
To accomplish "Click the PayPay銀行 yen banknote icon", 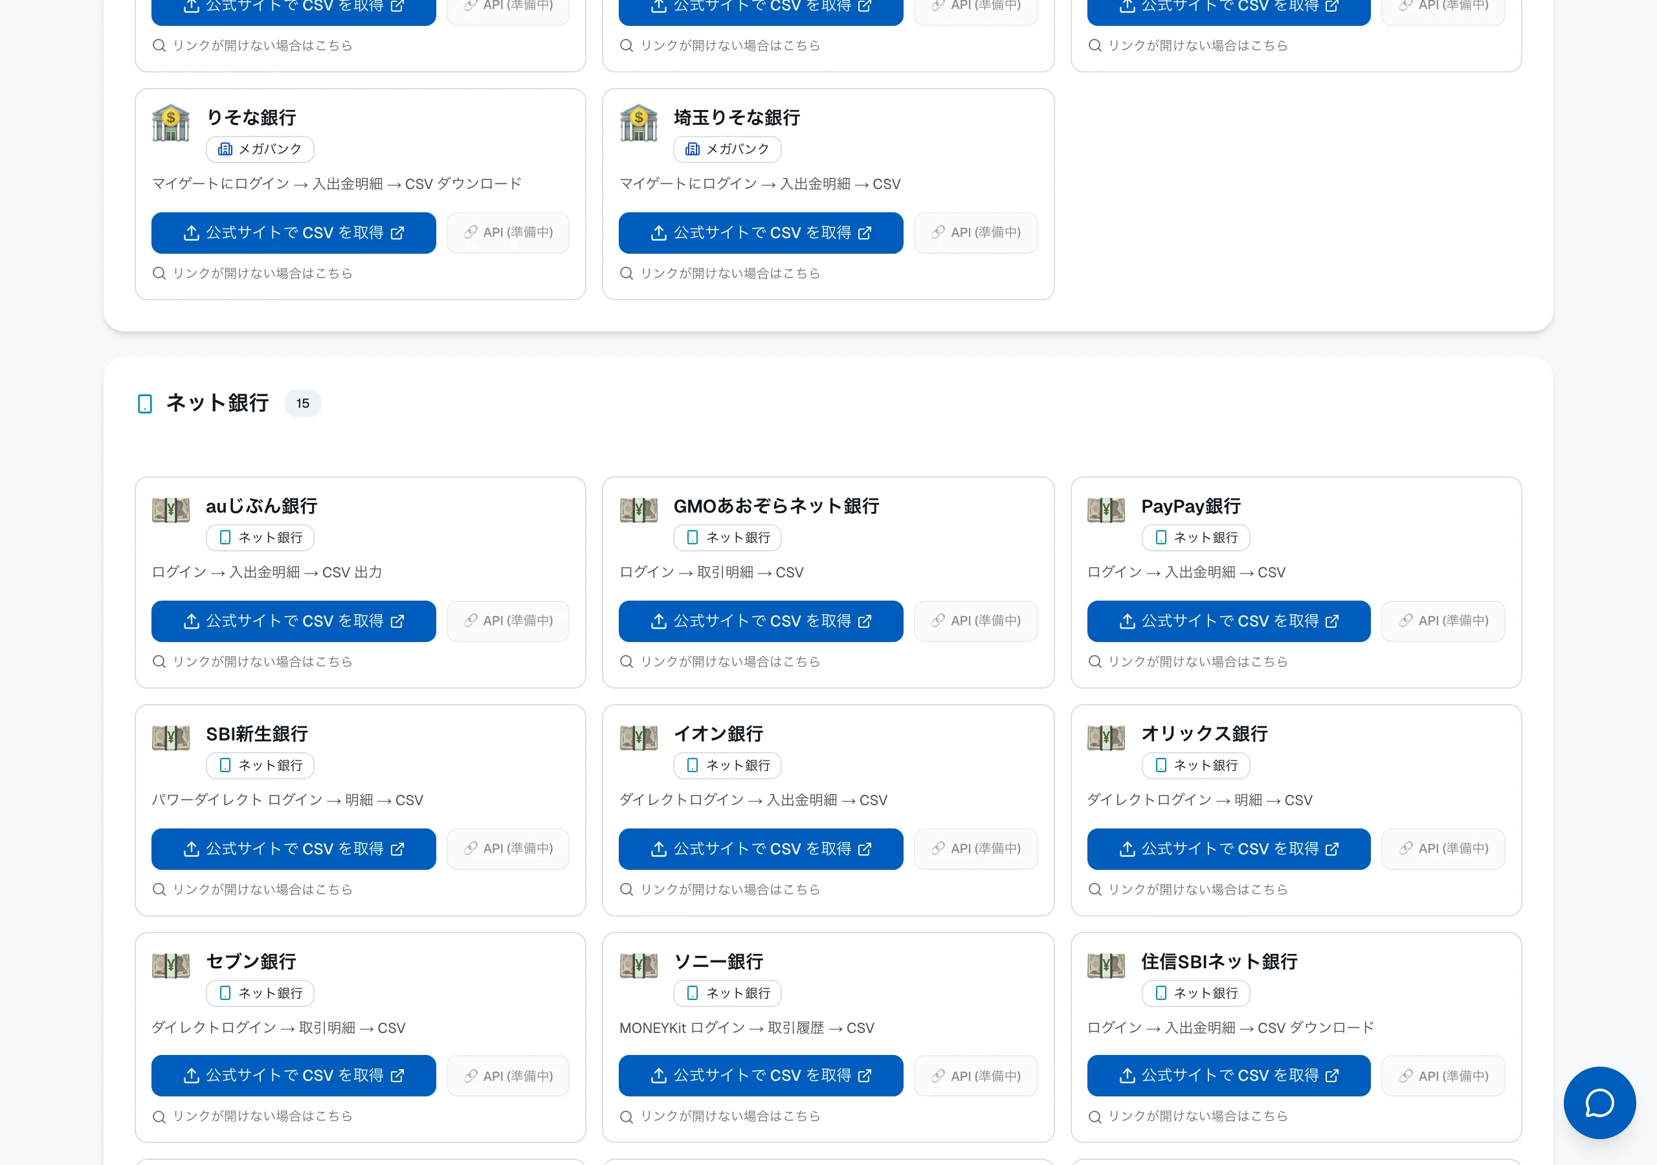I will [1106, 510].
